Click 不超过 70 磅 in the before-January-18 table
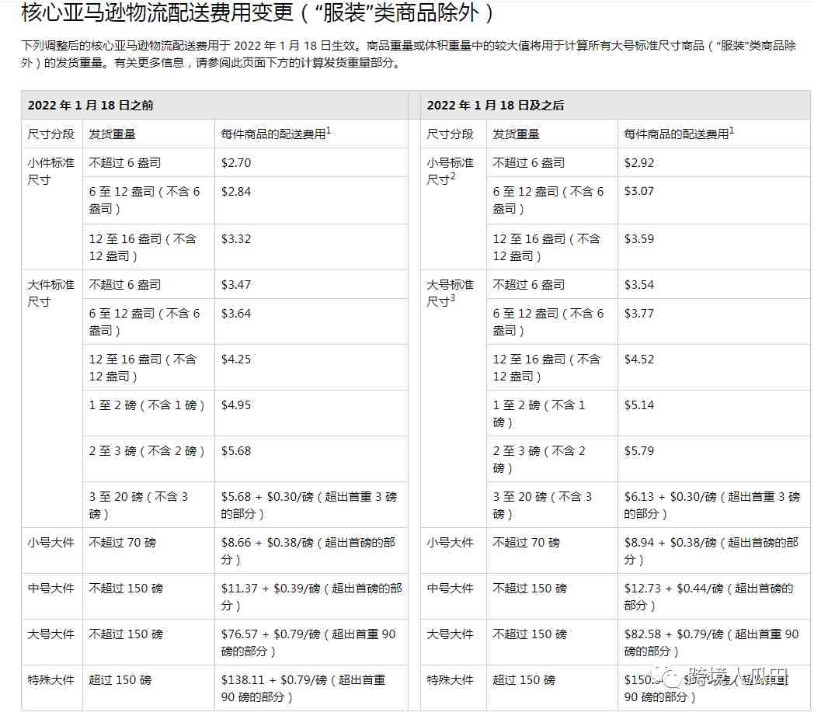This screenshot has width=814, height=712. pos(123,542)
